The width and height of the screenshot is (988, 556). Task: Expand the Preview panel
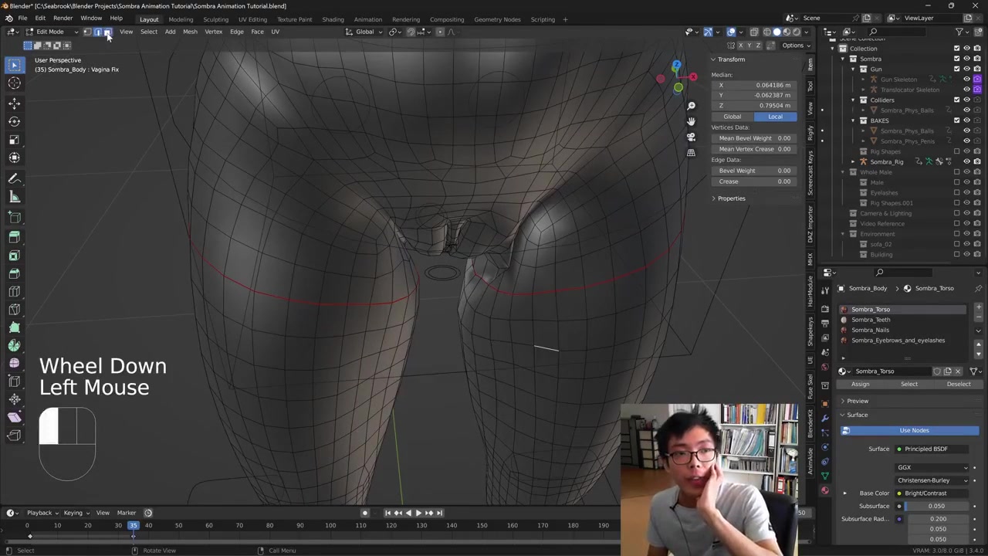(857, 401)
